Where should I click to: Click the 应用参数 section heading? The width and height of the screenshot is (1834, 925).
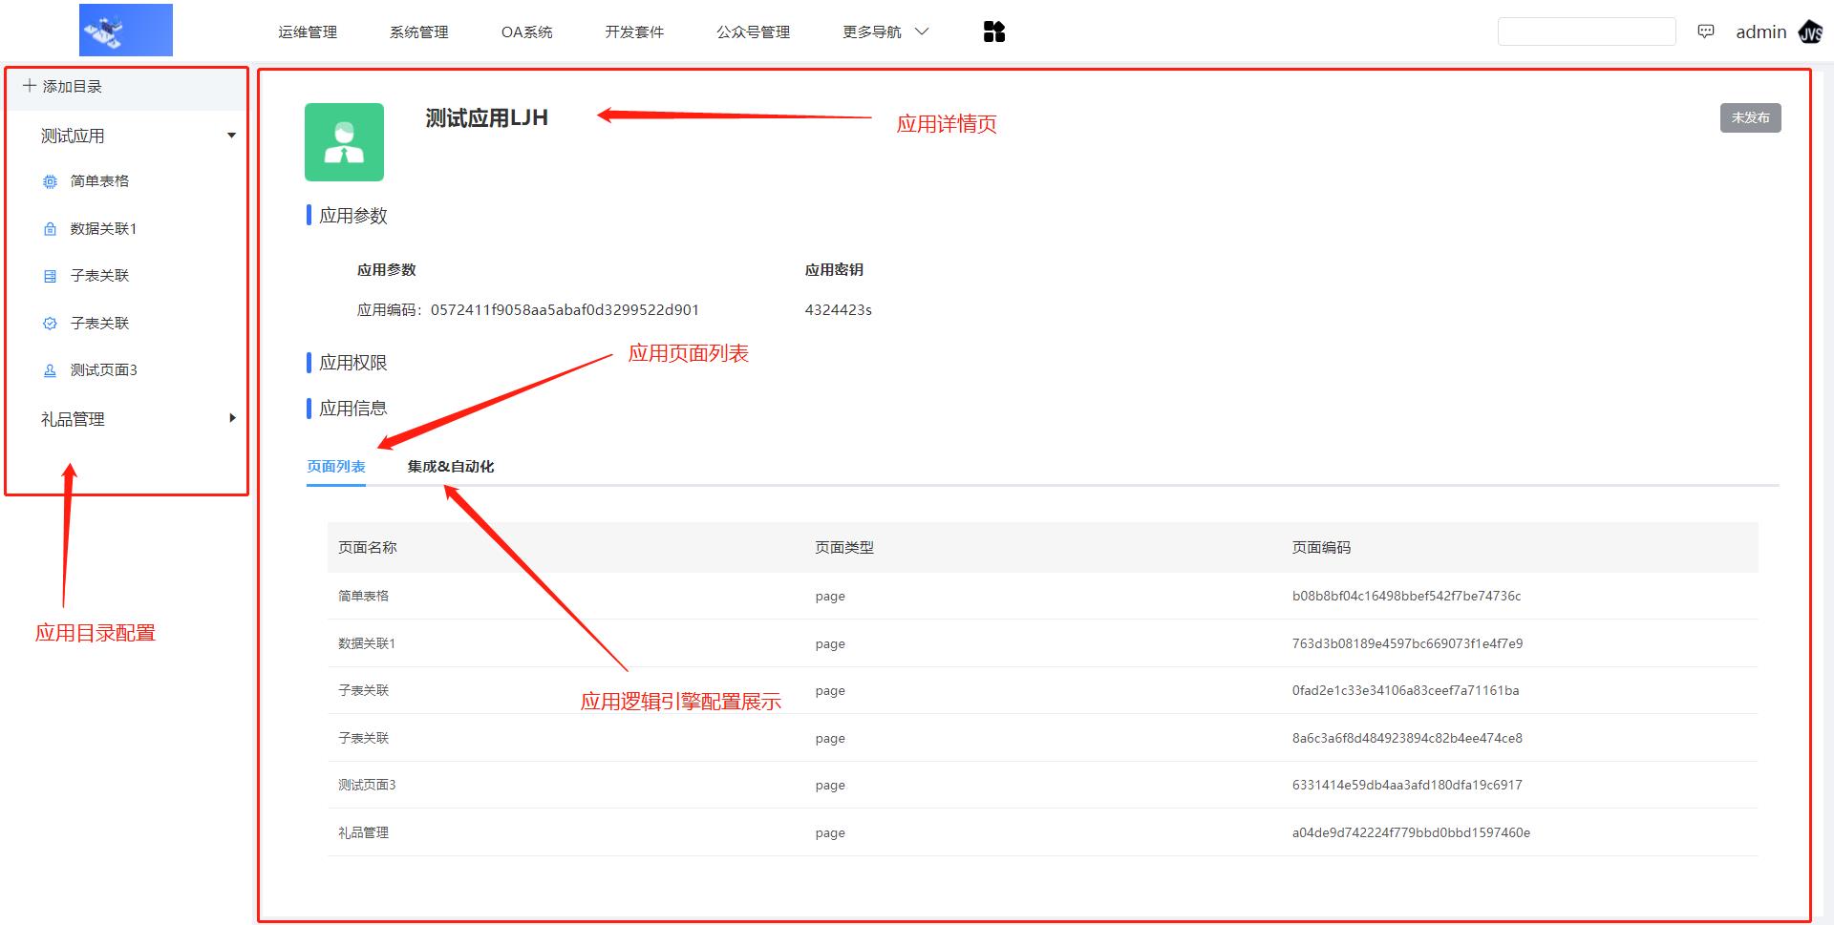(x=353, y=216)
